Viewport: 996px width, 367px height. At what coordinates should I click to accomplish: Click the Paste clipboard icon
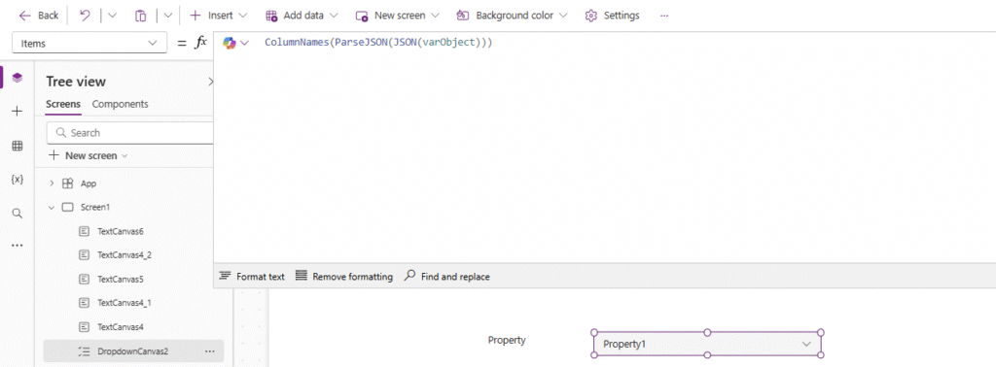tap(140, 16)
